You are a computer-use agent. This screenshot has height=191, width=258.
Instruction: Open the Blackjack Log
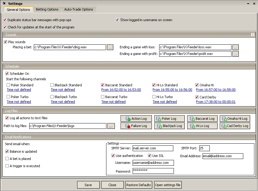click(169, 126)
